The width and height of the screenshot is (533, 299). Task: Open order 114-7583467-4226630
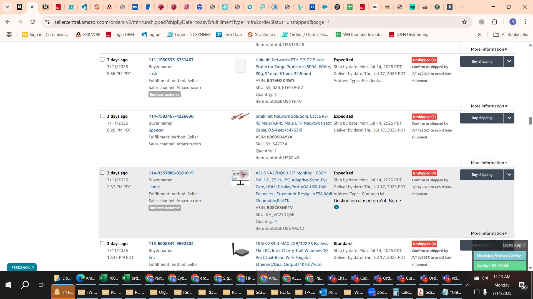point(171,116)
